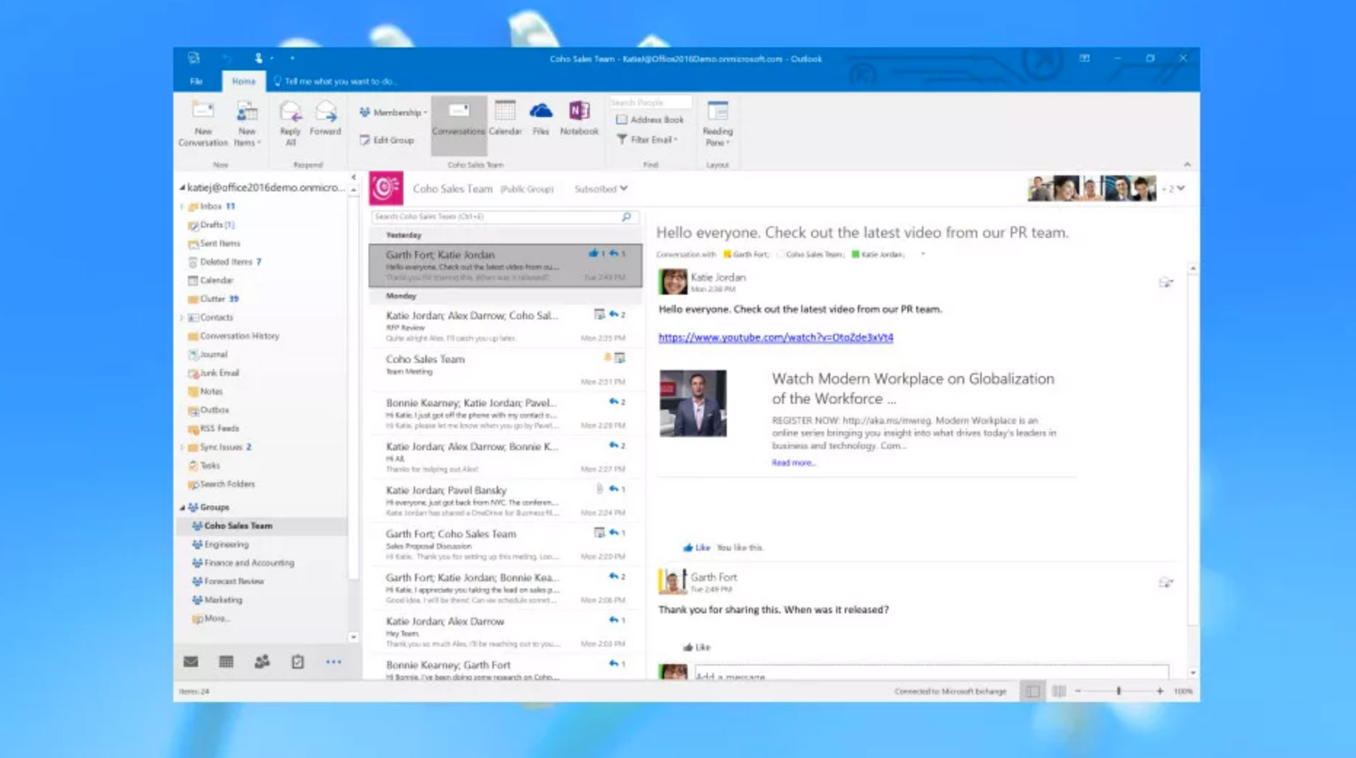Toggle Like on Katie Jordan's message
Screen dimensions: 1356x758
696,547
